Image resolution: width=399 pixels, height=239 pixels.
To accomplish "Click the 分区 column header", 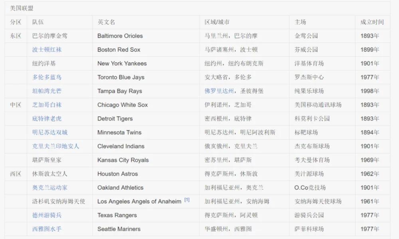I will click(x=16, y=22).
